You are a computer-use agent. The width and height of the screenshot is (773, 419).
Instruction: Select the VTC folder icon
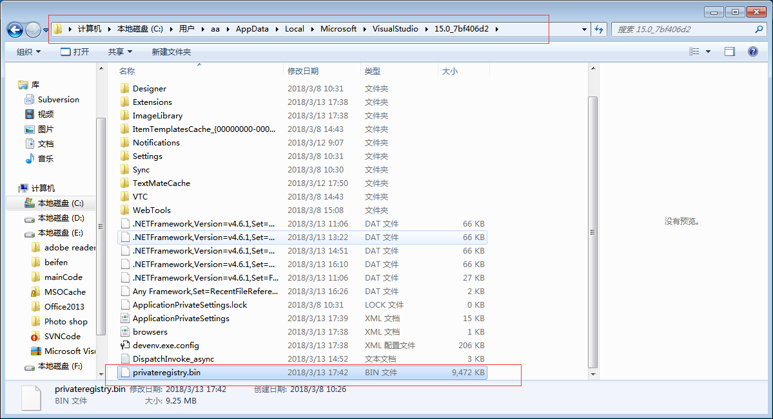coord(124,196)
